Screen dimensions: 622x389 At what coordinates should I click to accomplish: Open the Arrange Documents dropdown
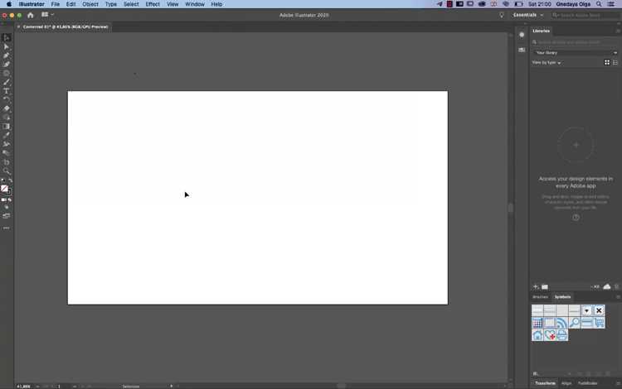pos(47,15)
